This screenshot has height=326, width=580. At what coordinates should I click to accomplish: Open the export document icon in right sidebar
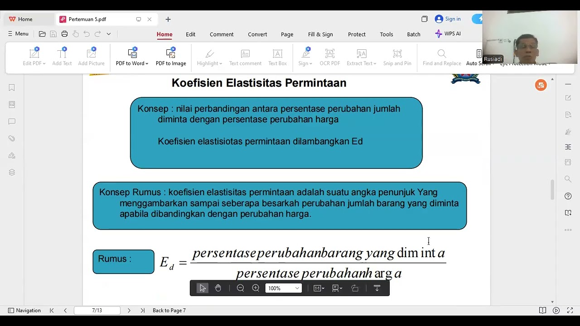568,115
